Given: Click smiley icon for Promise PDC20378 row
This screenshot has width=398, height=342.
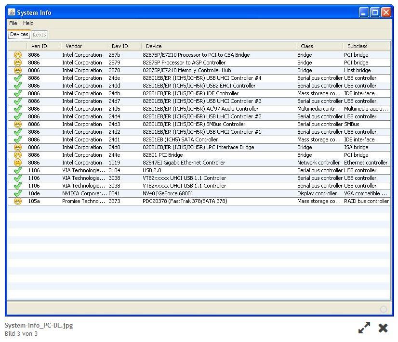Looking at the screenshot, I should tap(17, 201).
